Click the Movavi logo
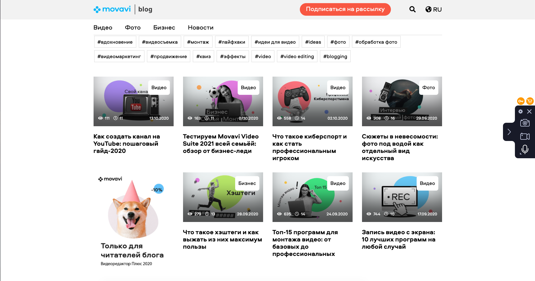 (x=112, y=9)
